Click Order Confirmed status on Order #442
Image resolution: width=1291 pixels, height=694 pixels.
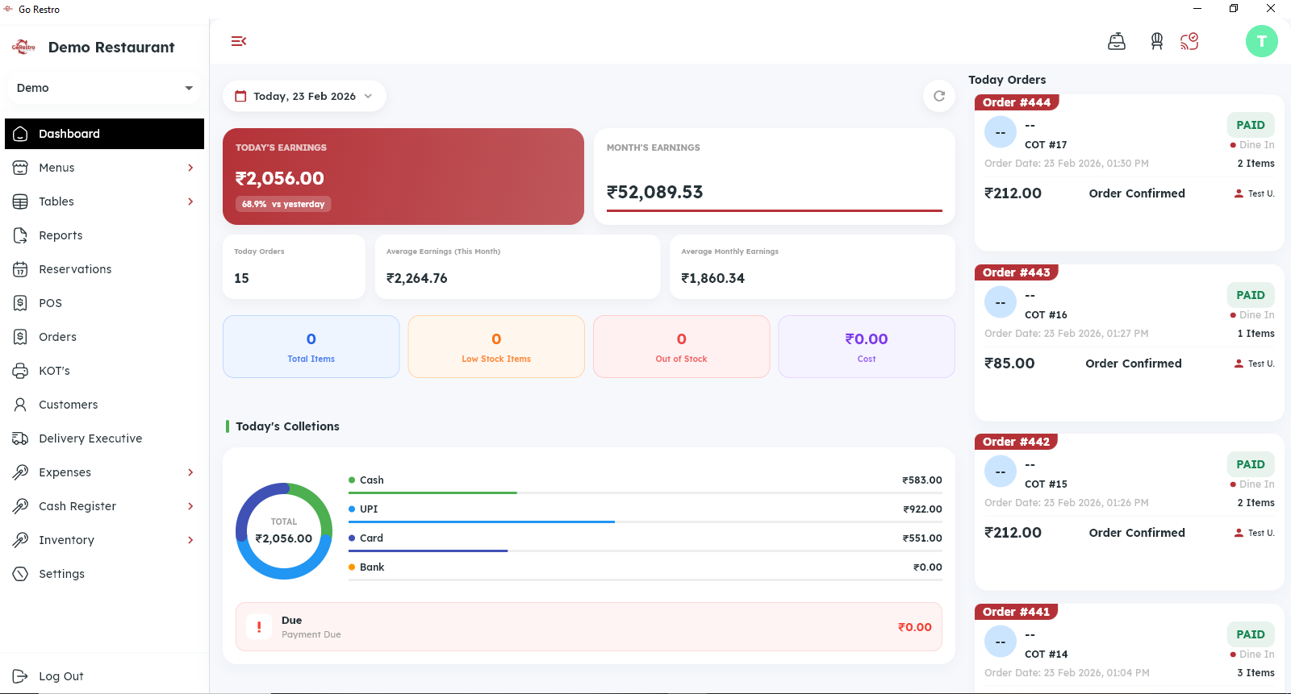pyautogui.click(x=1137, y=533)
